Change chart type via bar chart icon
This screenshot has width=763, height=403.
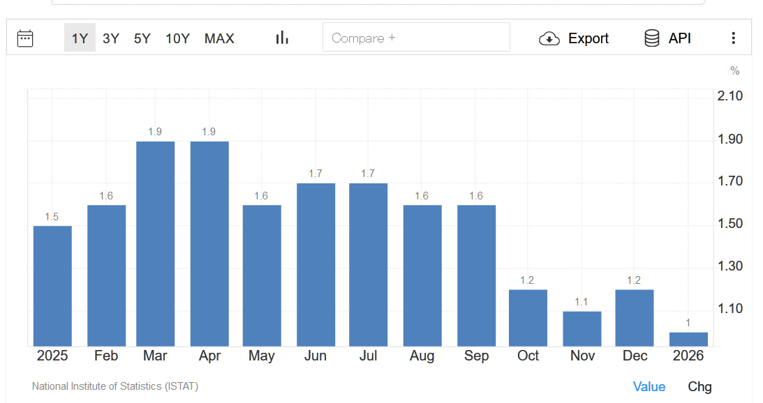pos(282,38)
